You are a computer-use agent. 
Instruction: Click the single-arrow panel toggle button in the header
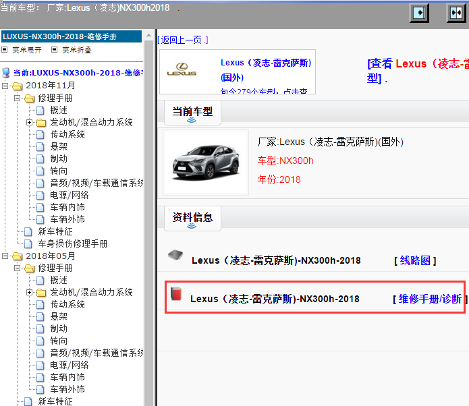click(x=419, y=13)
